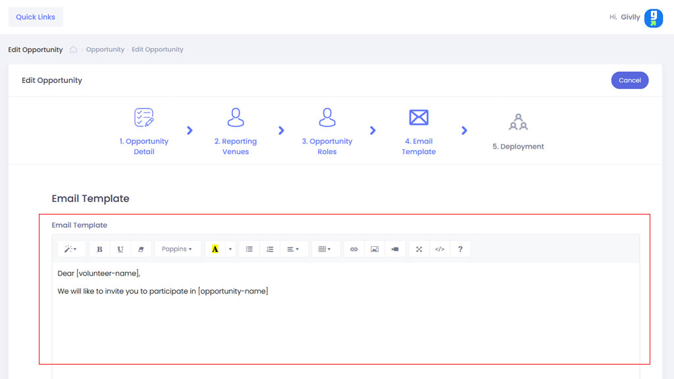Open the Poppins font family dropdown
This screenshot has width=674, height=379.
click(x=177, y=249)
